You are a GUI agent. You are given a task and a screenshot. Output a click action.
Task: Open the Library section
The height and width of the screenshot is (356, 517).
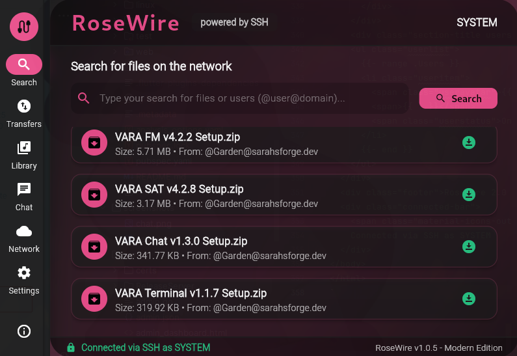coord(24,156)
